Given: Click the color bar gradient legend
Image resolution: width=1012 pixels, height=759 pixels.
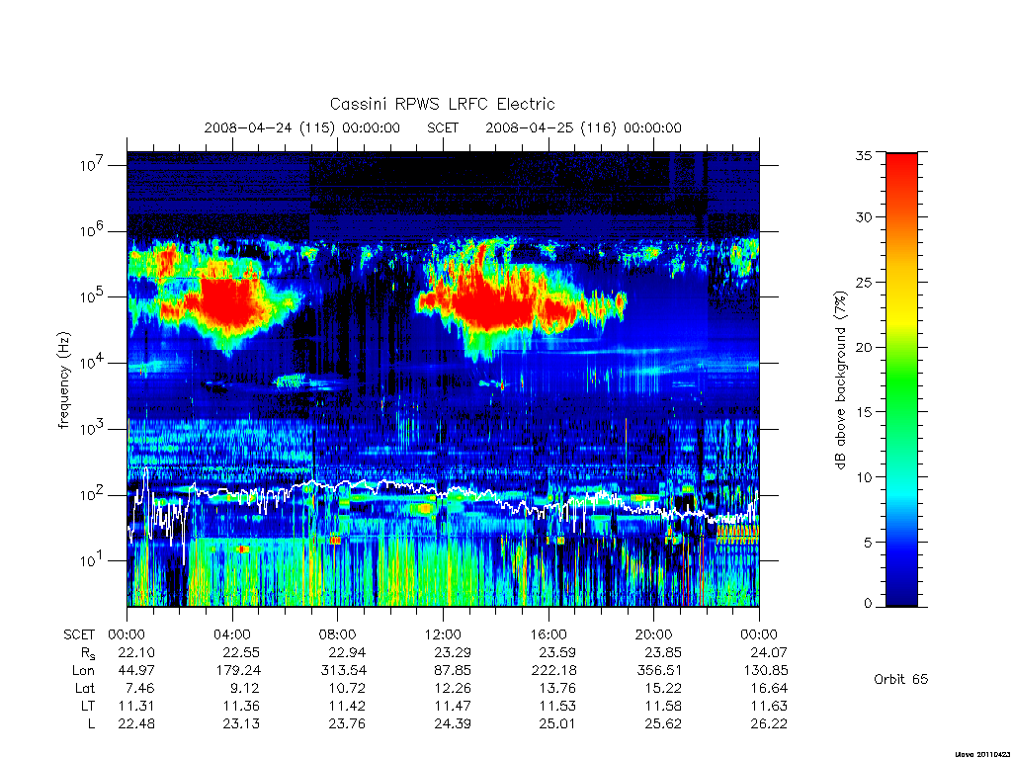Looking at the screenshot, I should (x=901, y=379).
